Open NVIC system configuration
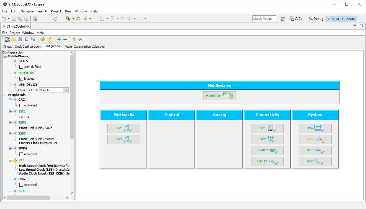 [x=315, y=150]
